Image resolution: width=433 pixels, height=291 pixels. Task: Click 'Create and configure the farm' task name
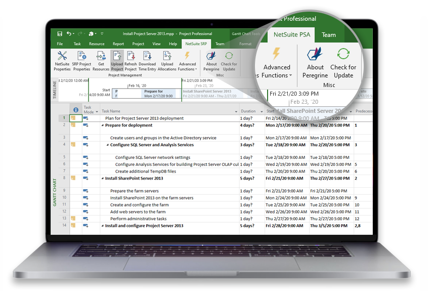139,205
